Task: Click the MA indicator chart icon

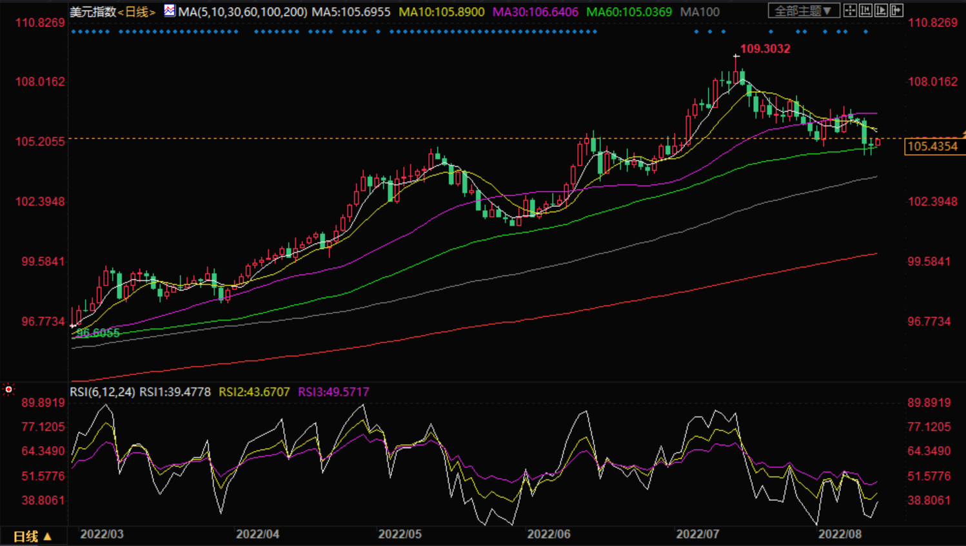Action: [170, 10]
